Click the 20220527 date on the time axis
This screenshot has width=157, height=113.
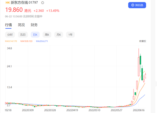[x=116, y=110]
